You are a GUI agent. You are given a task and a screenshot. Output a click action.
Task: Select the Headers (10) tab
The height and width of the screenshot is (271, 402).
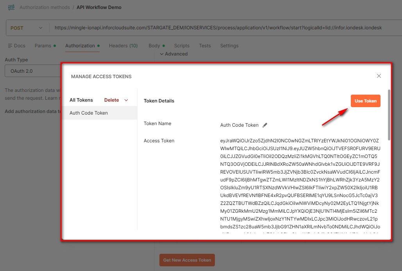click(x=123, y=46)
